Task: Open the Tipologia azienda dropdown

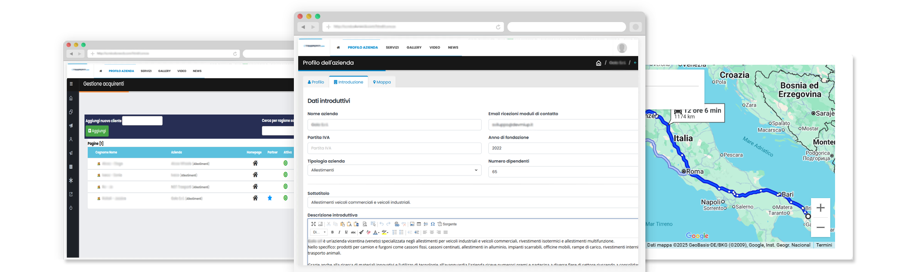Action: tap(394, 170)
